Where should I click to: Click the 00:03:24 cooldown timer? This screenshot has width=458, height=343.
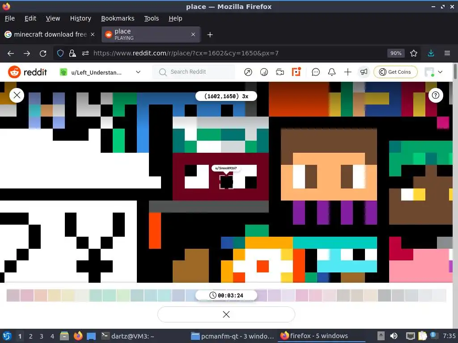coord(226,296)
